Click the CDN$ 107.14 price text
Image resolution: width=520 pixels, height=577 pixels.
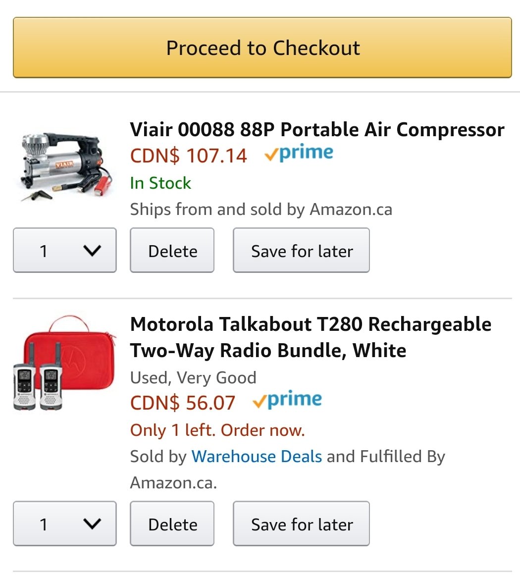[x=188, y=156]
